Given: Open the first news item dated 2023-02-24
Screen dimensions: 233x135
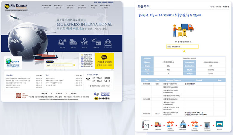Looking at the screenshot, I should point(50,79).
